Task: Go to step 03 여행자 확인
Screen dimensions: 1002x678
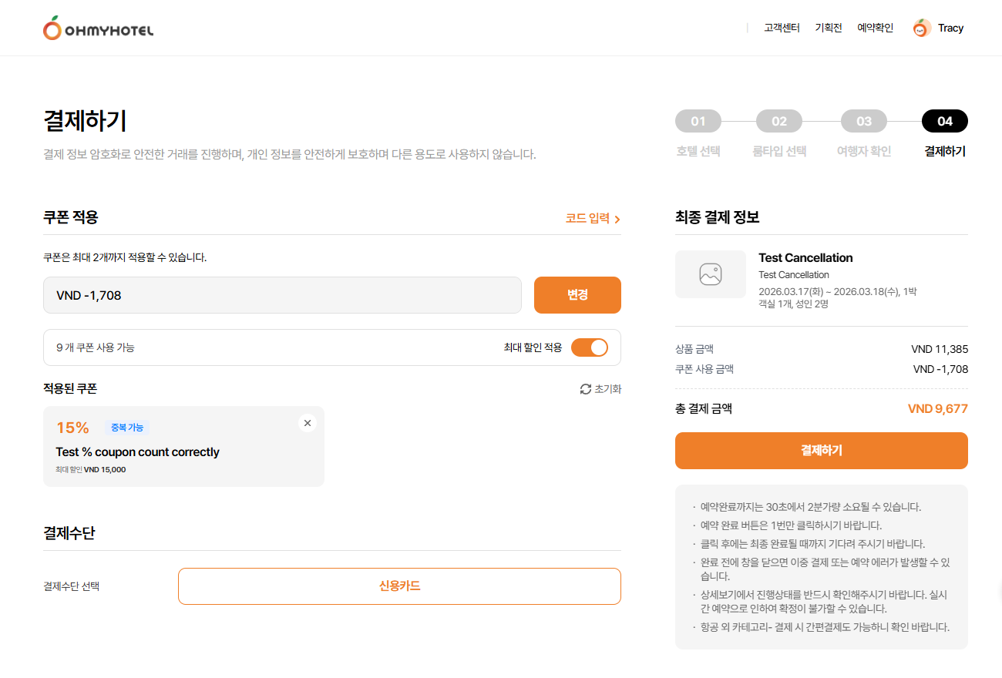Action: 864,122
